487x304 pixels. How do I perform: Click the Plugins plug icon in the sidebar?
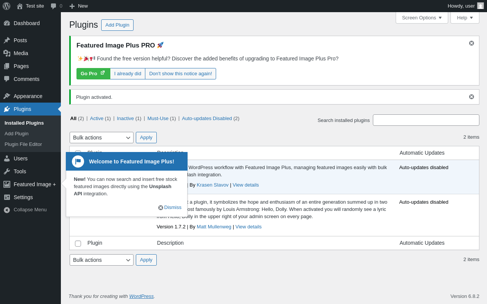click(7, 109)
